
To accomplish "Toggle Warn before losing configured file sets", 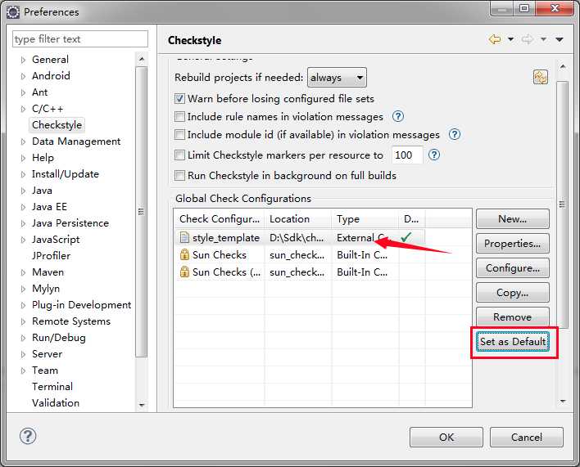I will (x=179, y=99).
